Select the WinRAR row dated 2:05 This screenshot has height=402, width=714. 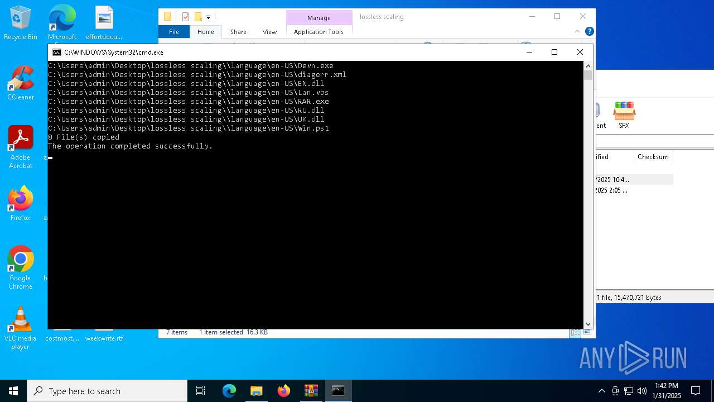pyautogui.click(x=634, y=190)
